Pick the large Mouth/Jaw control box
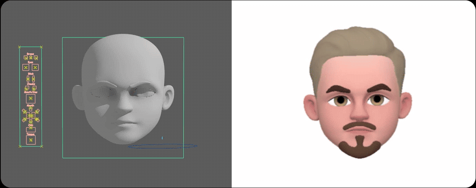The width and height of the screenshot is (476, 188). [31, 98]
